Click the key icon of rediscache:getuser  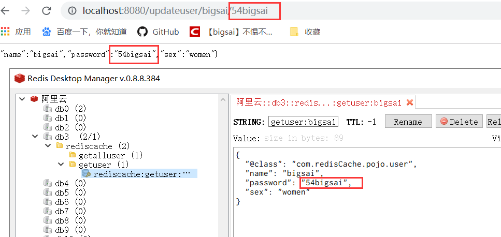pyautogui.click(x=87, y=173)
